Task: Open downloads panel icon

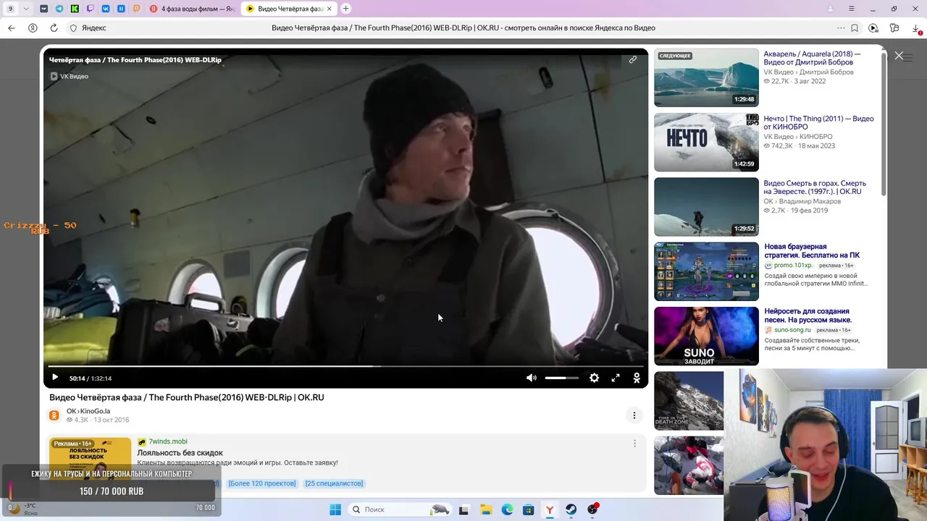Action: click(917, 28)
